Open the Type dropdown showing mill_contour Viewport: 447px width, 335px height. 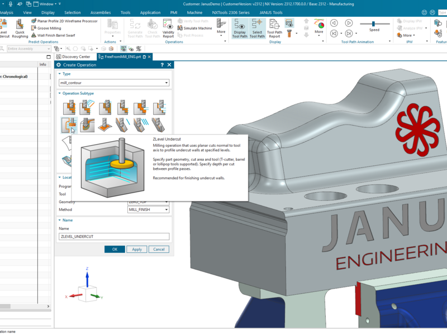coord(114,83)
